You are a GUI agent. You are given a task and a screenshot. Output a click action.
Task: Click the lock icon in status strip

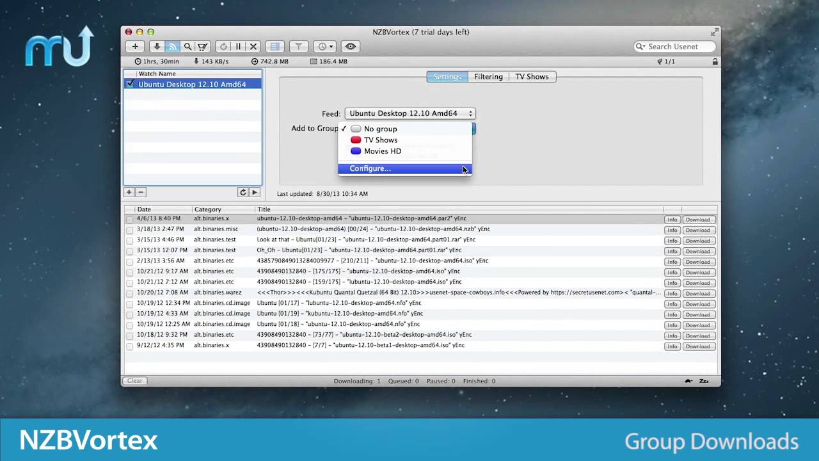[x=715, y=61]
